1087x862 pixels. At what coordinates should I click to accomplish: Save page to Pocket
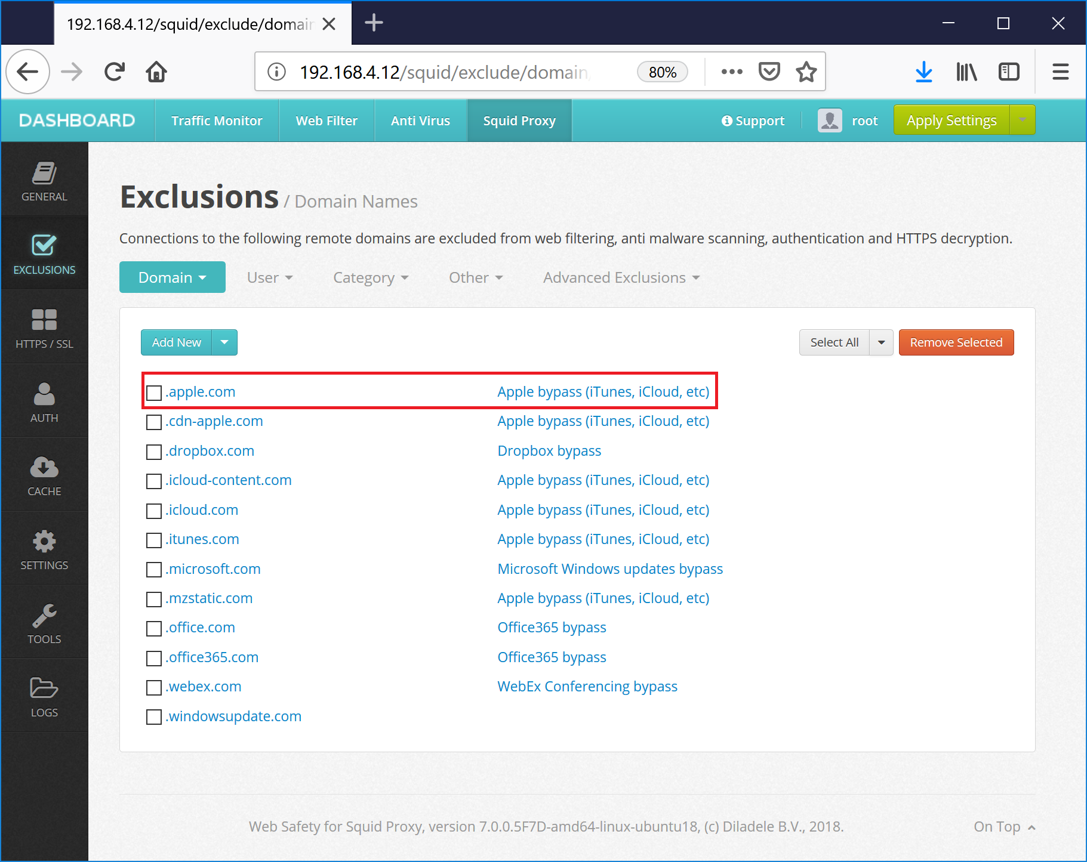pyautogui.click(x=769, y=72)
